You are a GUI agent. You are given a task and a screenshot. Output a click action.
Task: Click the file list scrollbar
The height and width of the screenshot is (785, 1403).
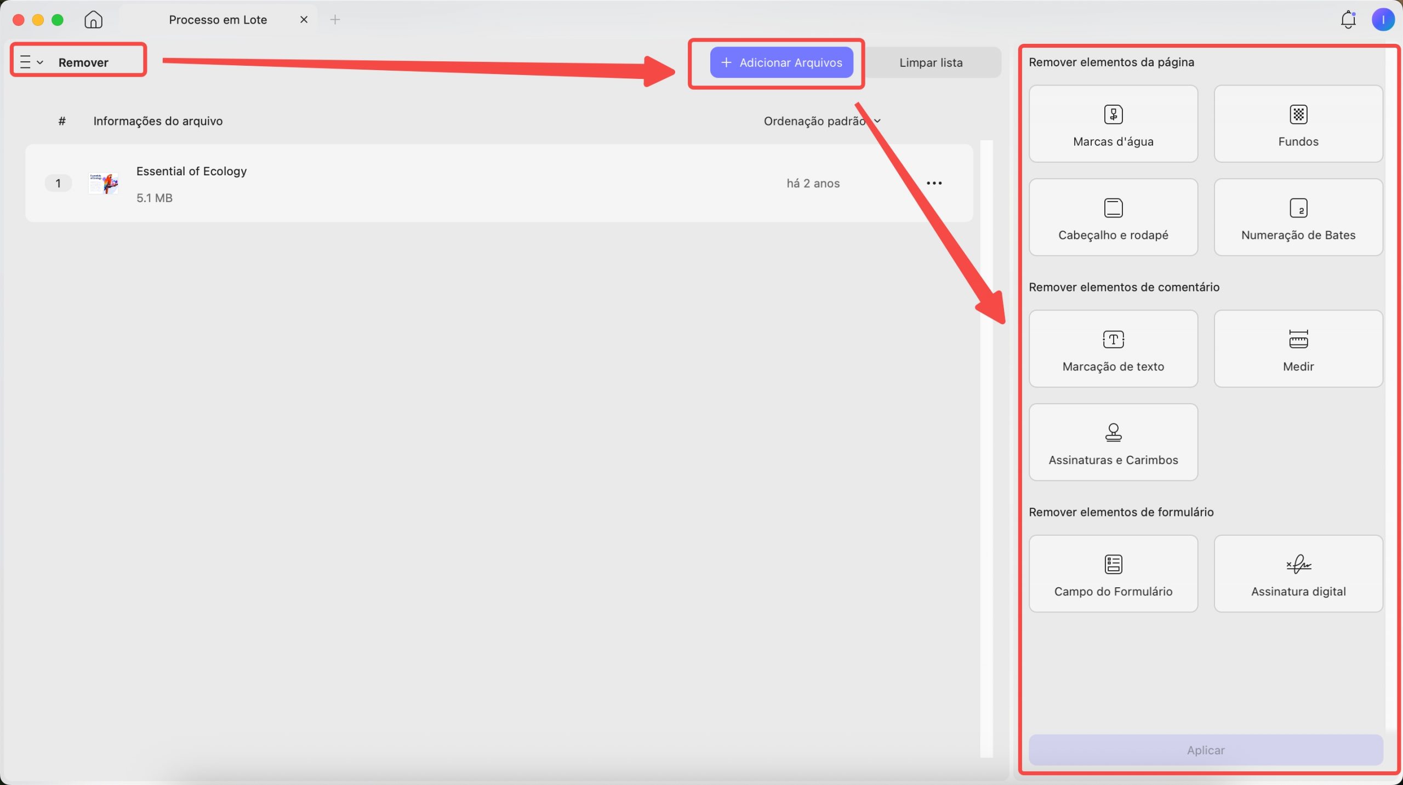[986, 449]
